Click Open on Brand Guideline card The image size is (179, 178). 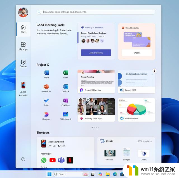point(137,53)
